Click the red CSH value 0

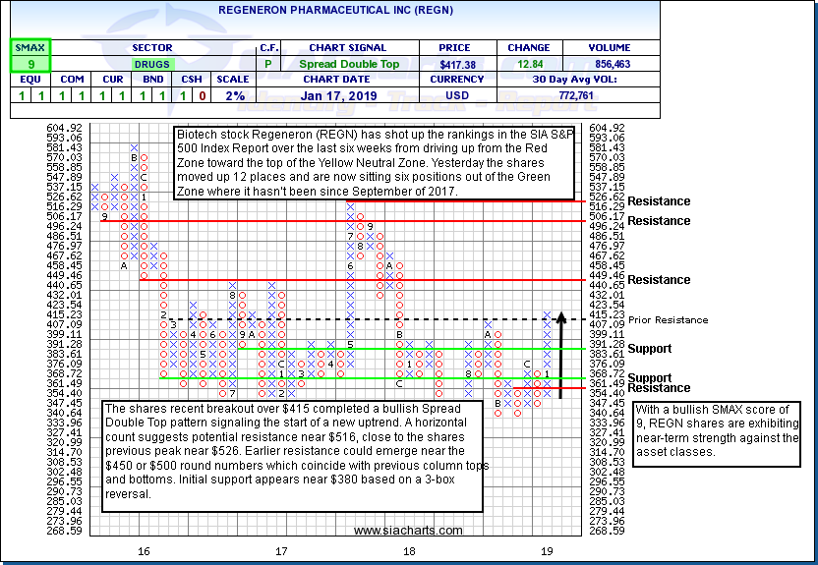(202, 95)
